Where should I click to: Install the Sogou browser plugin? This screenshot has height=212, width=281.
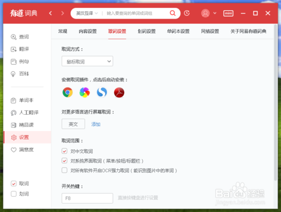coord(102,92)
